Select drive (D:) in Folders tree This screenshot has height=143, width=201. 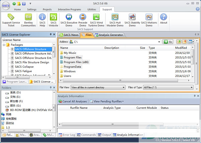(x=15, y=92)
